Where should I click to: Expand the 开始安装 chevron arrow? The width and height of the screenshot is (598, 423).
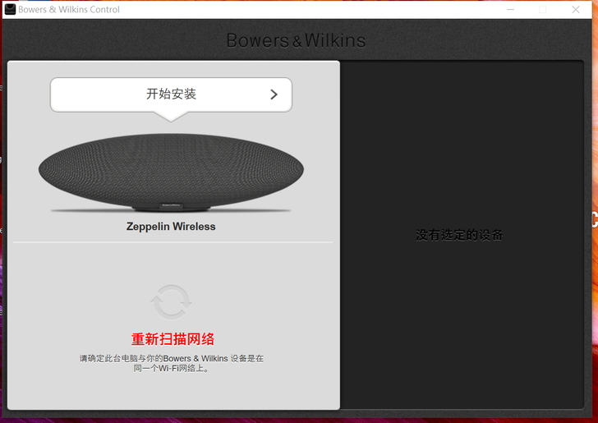[274, 94]
